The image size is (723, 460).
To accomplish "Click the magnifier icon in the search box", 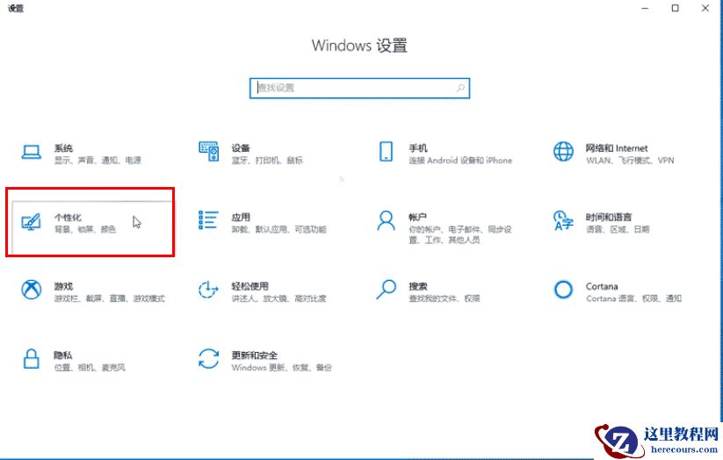I will [x=460, y=88].
